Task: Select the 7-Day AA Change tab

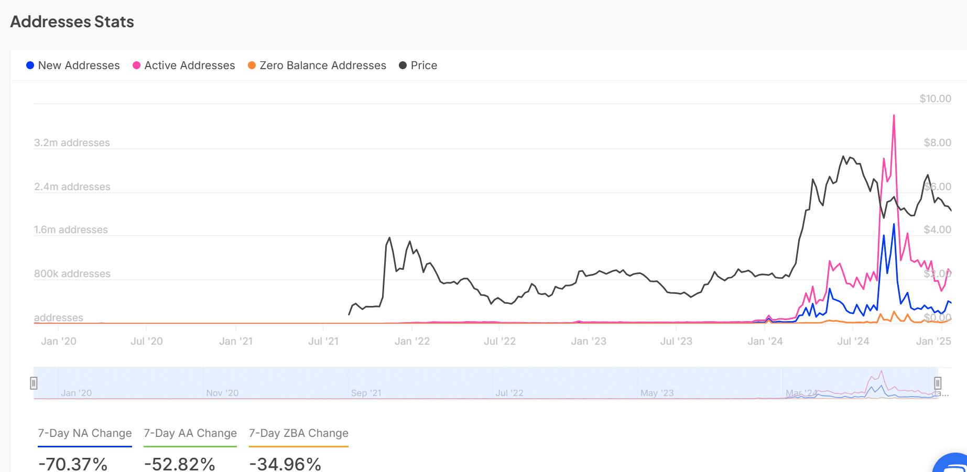Action: (190, 433)
